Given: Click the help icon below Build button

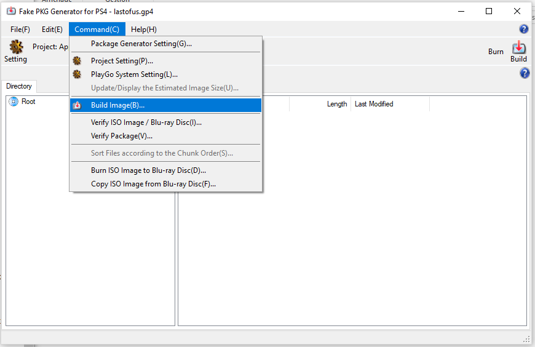Looking at the screenshot, I should (x=525, y=73).
